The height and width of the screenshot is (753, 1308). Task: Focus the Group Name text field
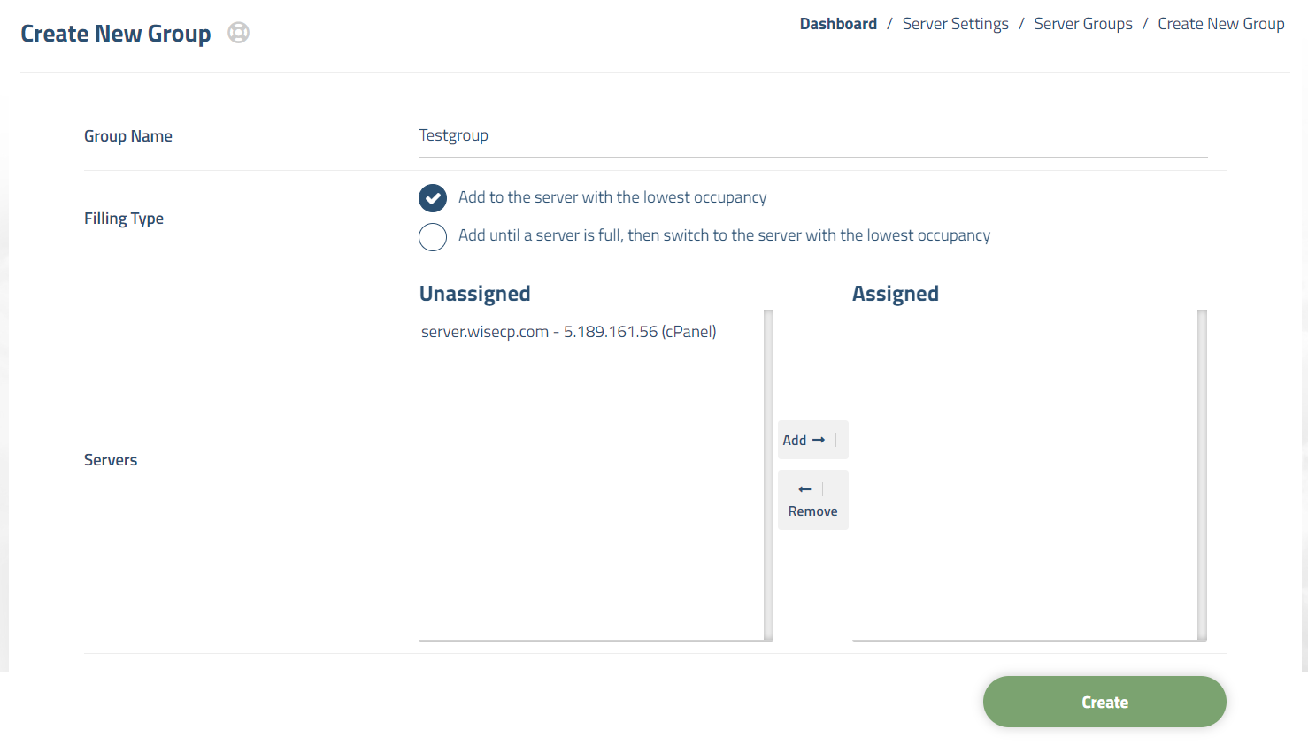point(812,136)
